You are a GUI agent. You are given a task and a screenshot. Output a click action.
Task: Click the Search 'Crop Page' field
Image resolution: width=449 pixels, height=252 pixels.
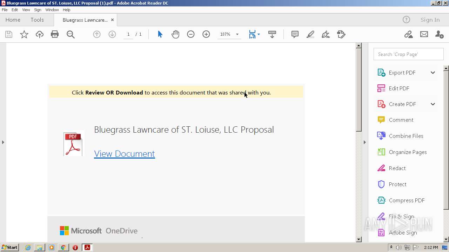click(409, 54)
